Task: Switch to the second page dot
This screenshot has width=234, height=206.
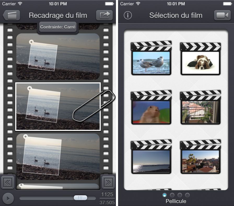Action: tap(172, 195)
